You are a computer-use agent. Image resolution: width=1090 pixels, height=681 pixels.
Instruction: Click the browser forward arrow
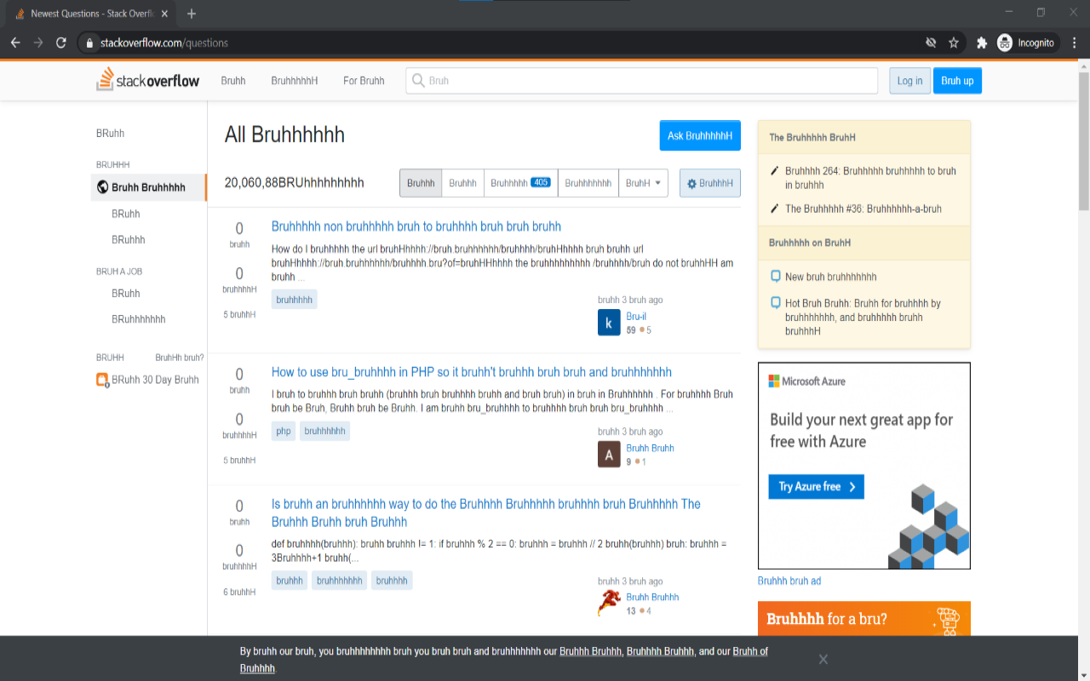point(38,43)
